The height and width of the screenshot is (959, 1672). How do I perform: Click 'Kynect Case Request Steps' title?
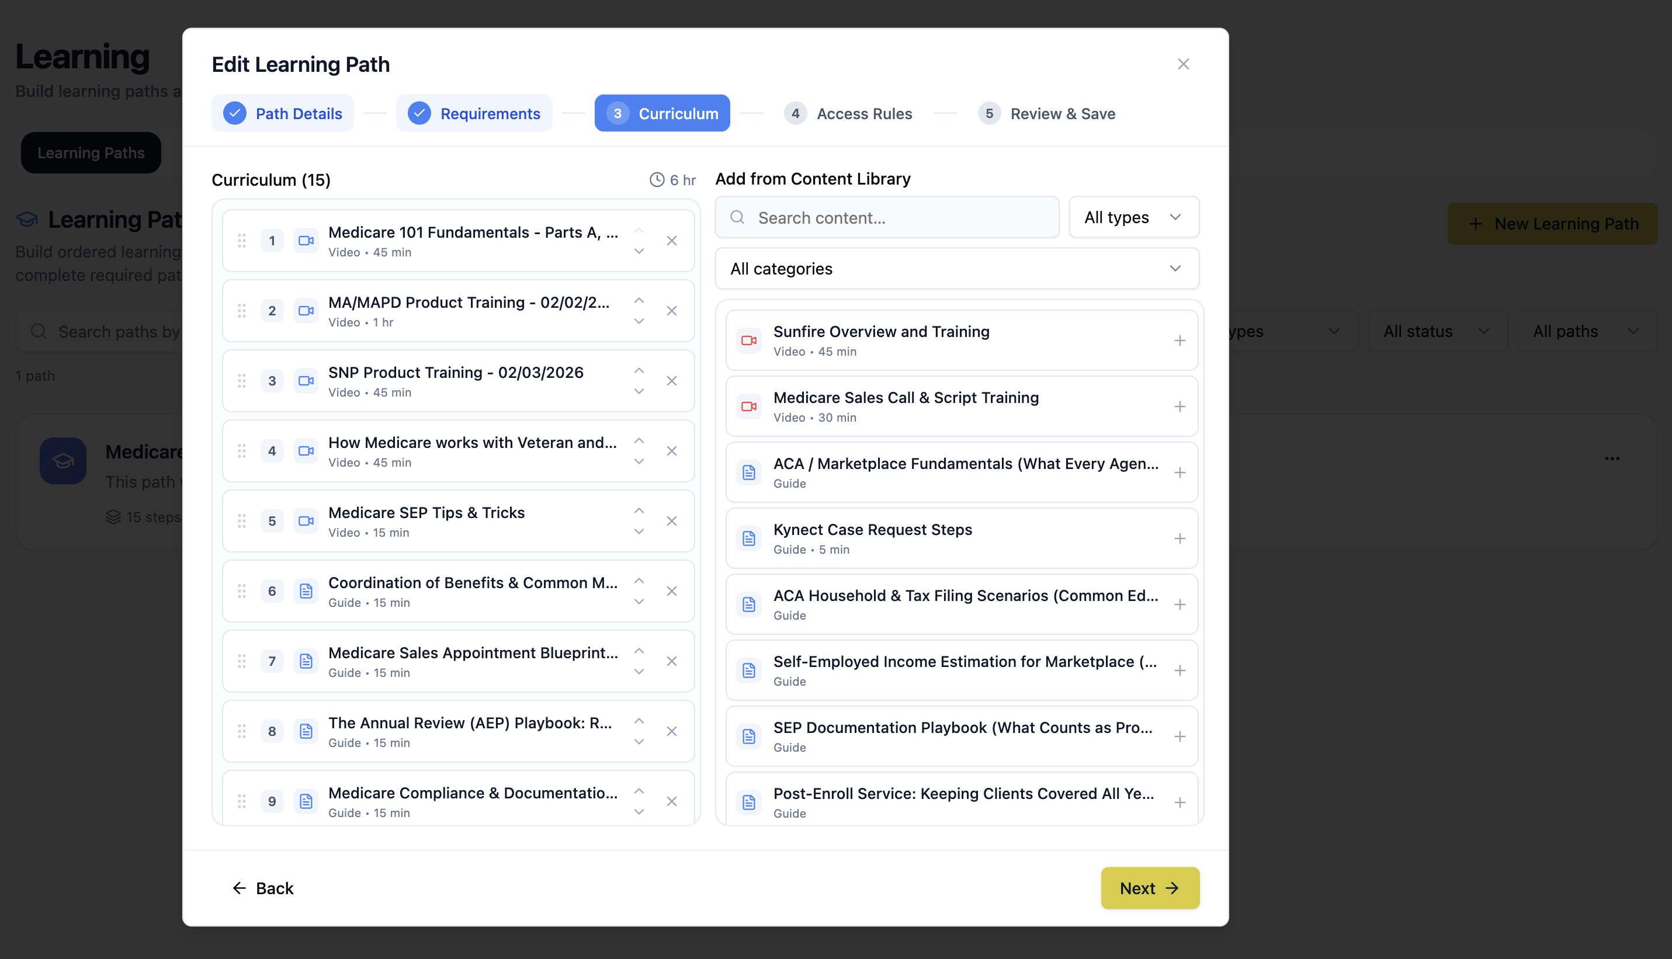[872, 530]
